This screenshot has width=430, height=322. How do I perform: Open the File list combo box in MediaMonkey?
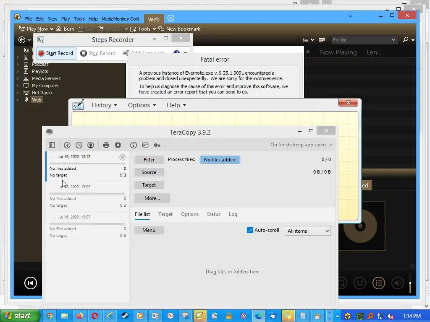coord(364,40)
